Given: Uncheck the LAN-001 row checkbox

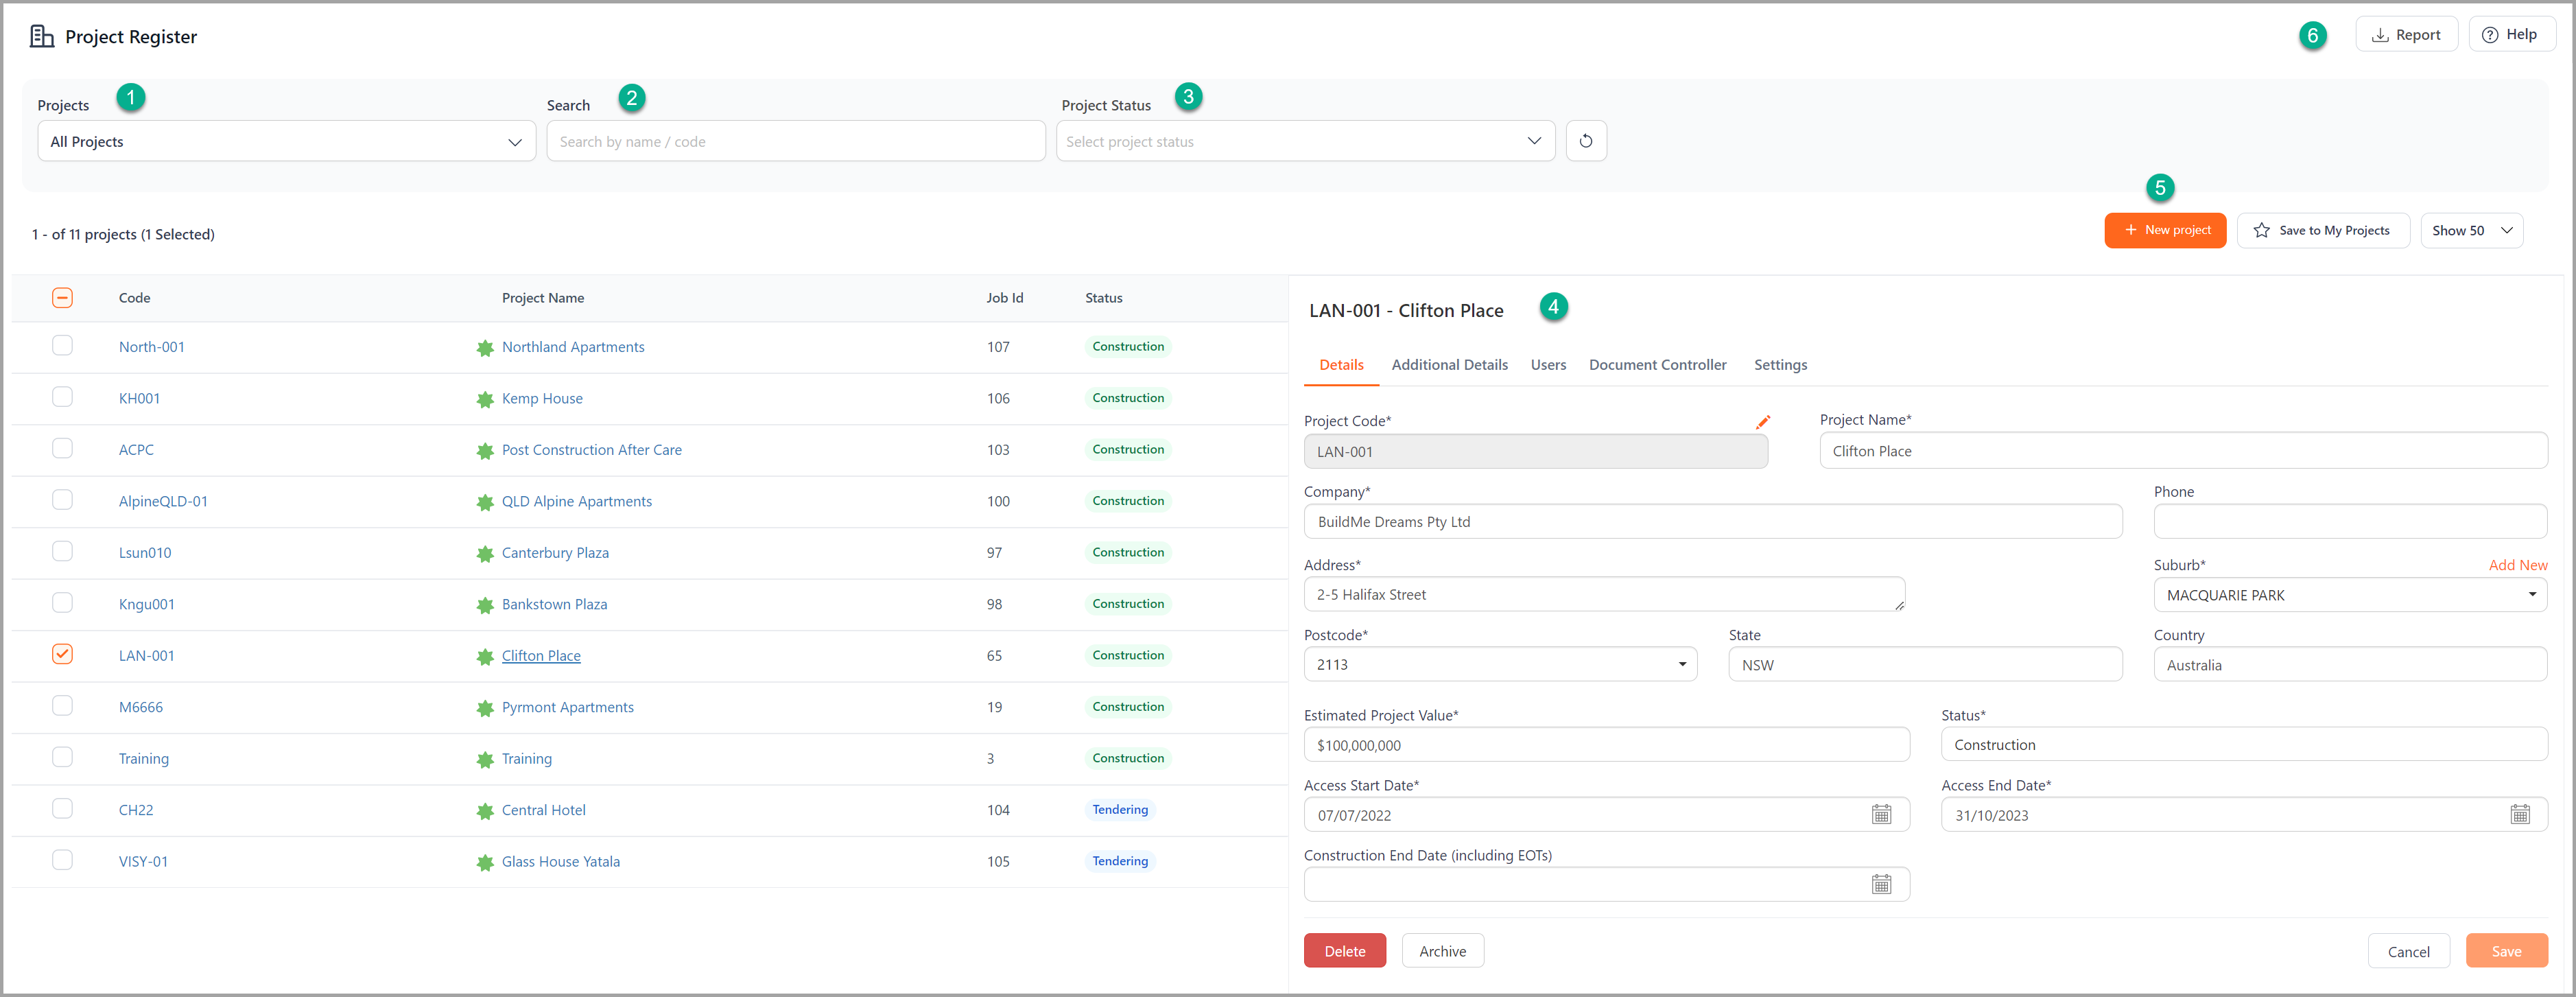Looking at the screenshot, I should (62, 654).
